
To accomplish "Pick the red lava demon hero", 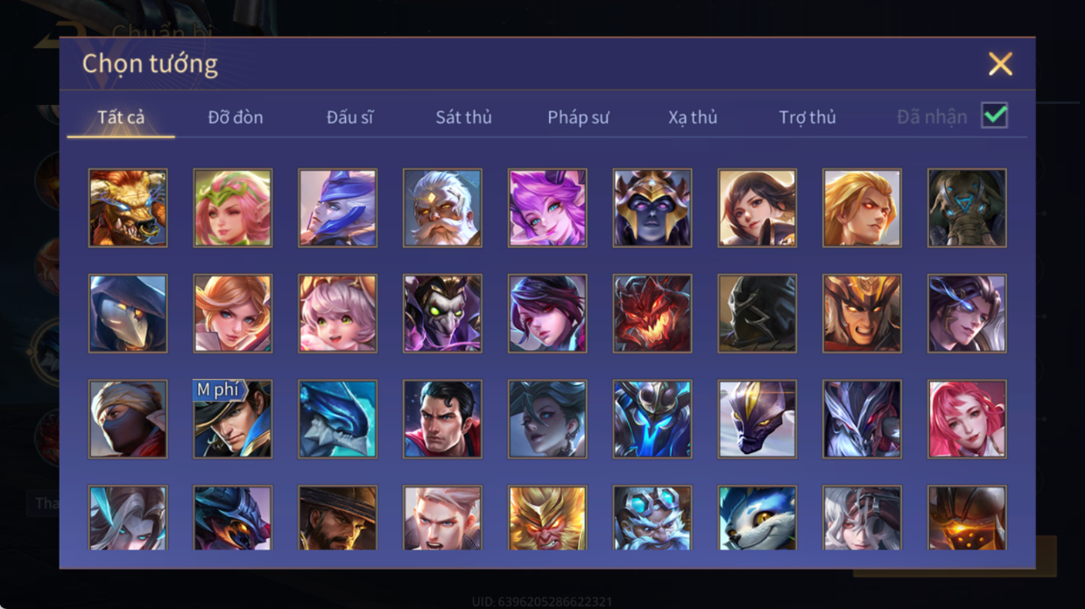I will (652, 313).
